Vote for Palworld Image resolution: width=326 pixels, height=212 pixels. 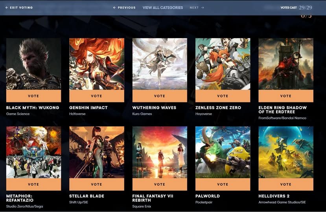pyautogui.click(x=223, y=184)
